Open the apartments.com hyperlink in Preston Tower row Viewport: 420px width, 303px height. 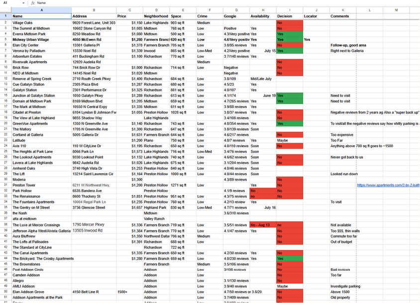pyautogui.click(x=388, y=185)
